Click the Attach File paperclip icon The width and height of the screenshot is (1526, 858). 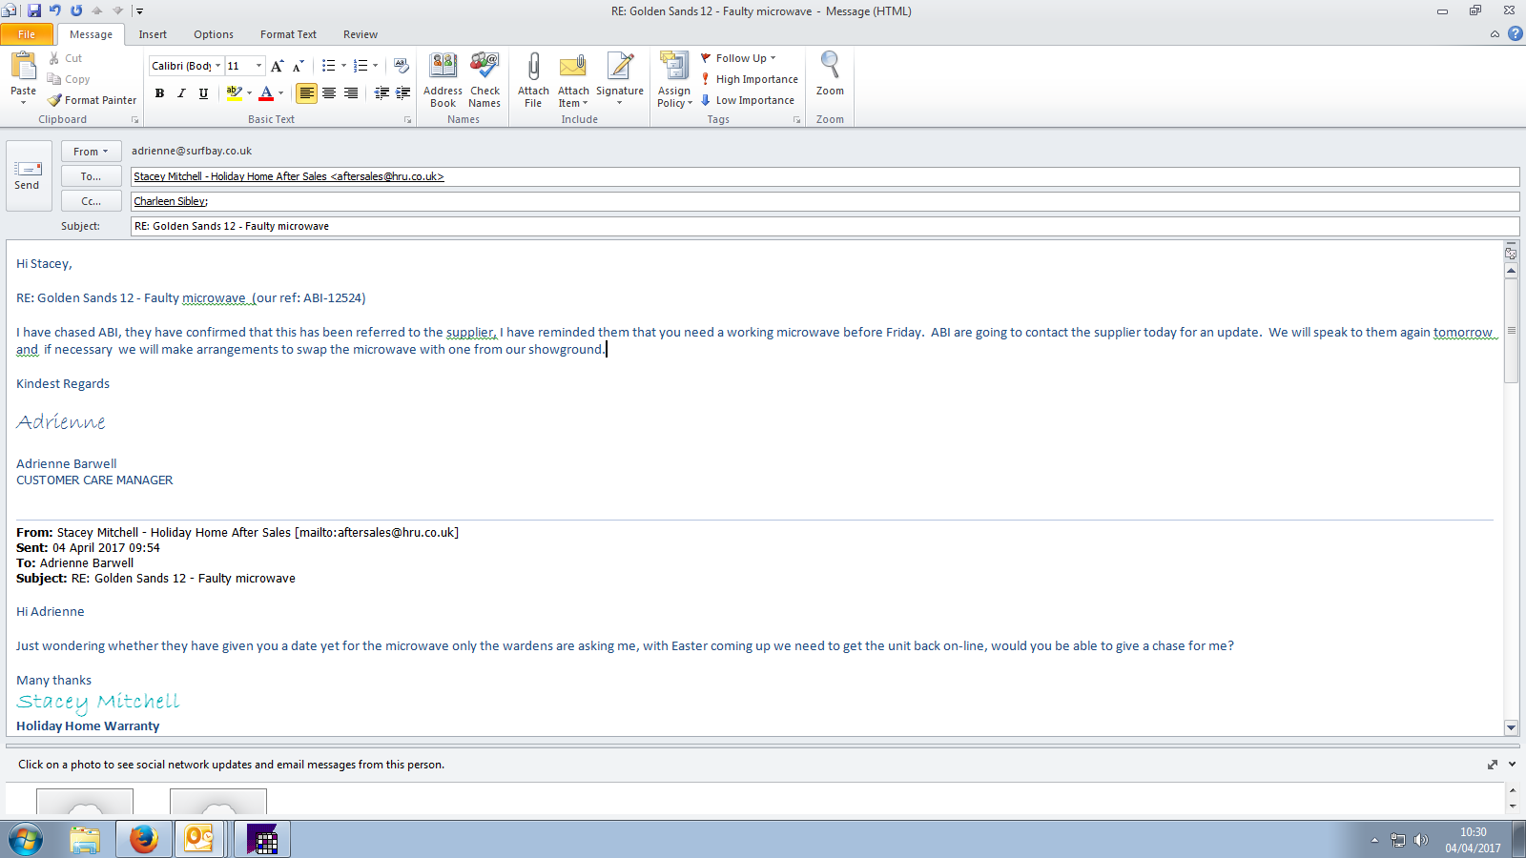pos(533,68)
